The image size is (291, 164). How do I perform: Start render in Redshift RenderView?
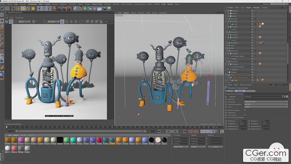click(11, 22)
